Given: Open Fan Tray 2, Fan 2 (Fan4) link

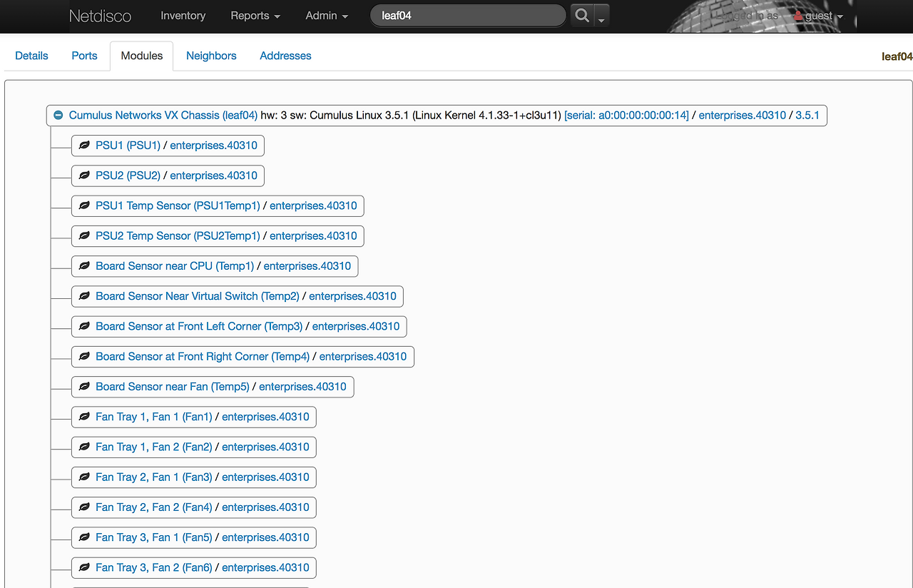Looking at the screenshot, I should pos(154,507).
